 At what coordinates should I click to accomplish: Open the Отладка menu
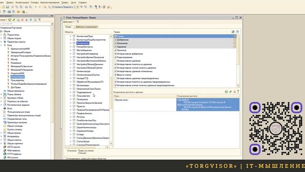pos(34,2)
